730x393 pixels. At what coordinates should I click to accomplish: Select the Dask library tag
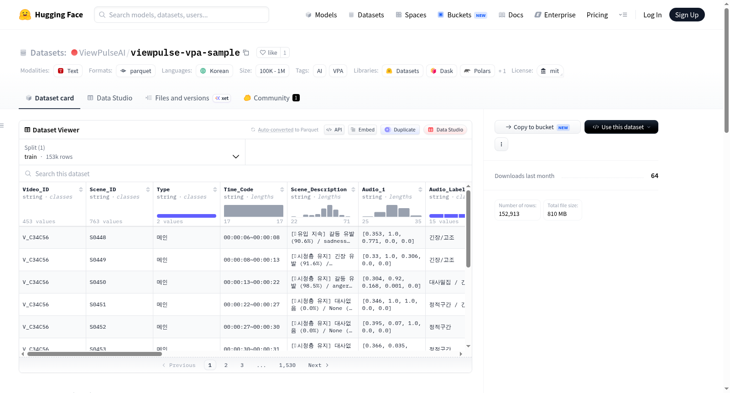[442, 71]
